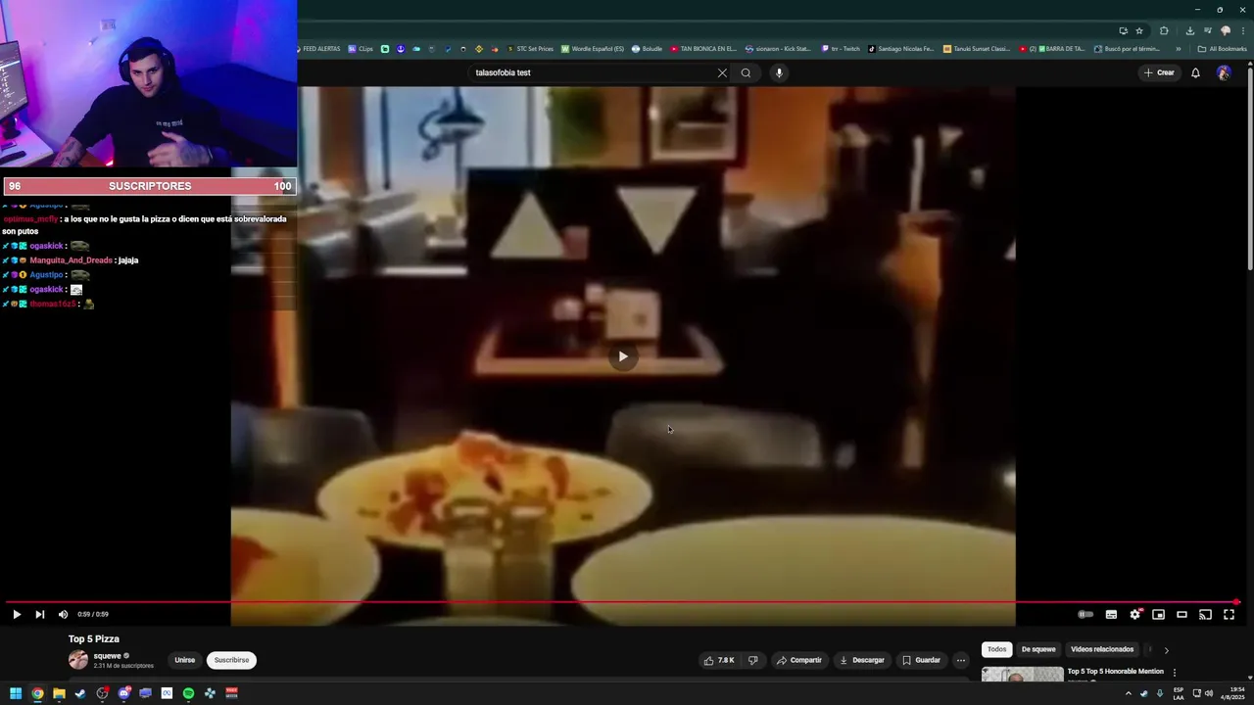Open the Tanuki Sunset Classic bookmark
This screenshot has width=1254, height=705.
[x=977, y=49]
